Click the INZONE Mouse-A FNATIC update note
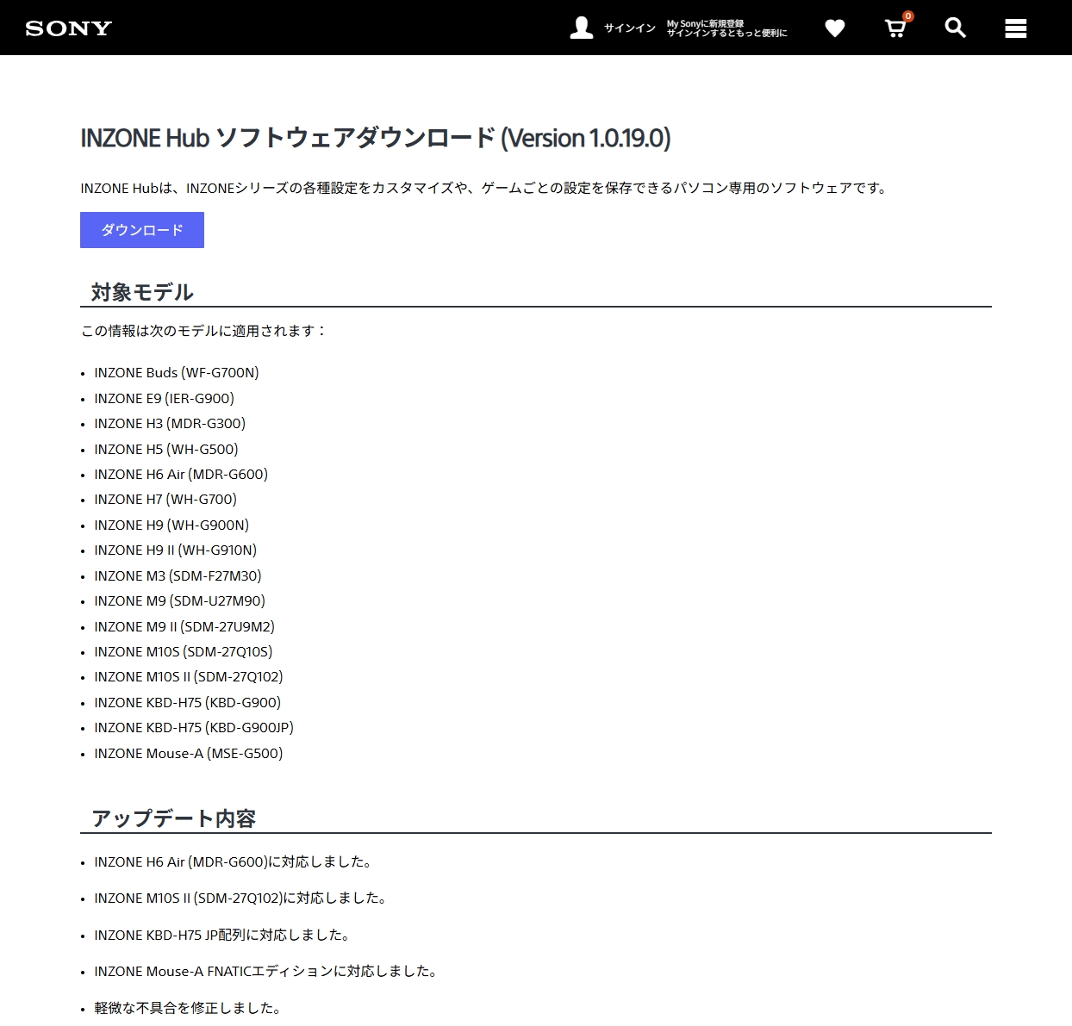Image resolution: width=1072 pixels, height=1026 pixels. 265,972
